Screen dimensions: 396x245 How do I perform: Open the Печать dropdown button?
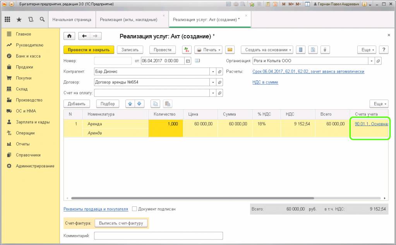[208, 49]
